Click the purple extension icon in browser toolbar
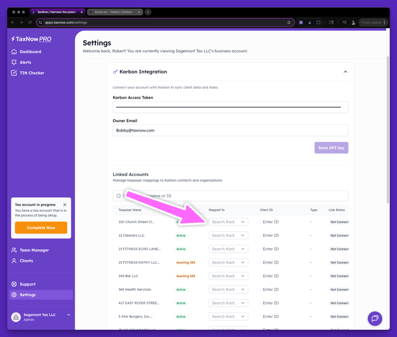397x337 pixels. pos(301,23)
